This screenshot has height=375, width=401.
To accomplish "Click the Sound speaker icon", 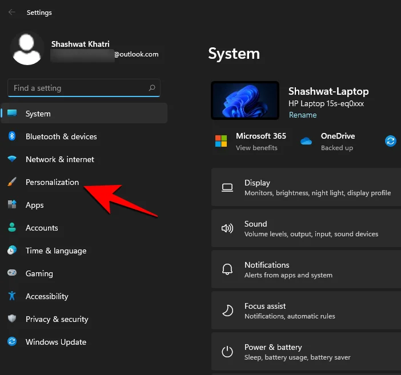I will tap(227, 228).
